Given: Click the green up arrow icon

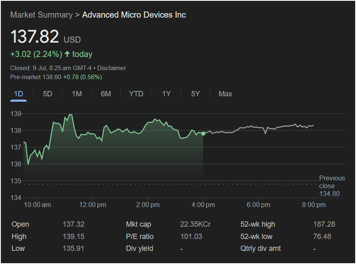Looking at the screenshot, I should point(67,54).
